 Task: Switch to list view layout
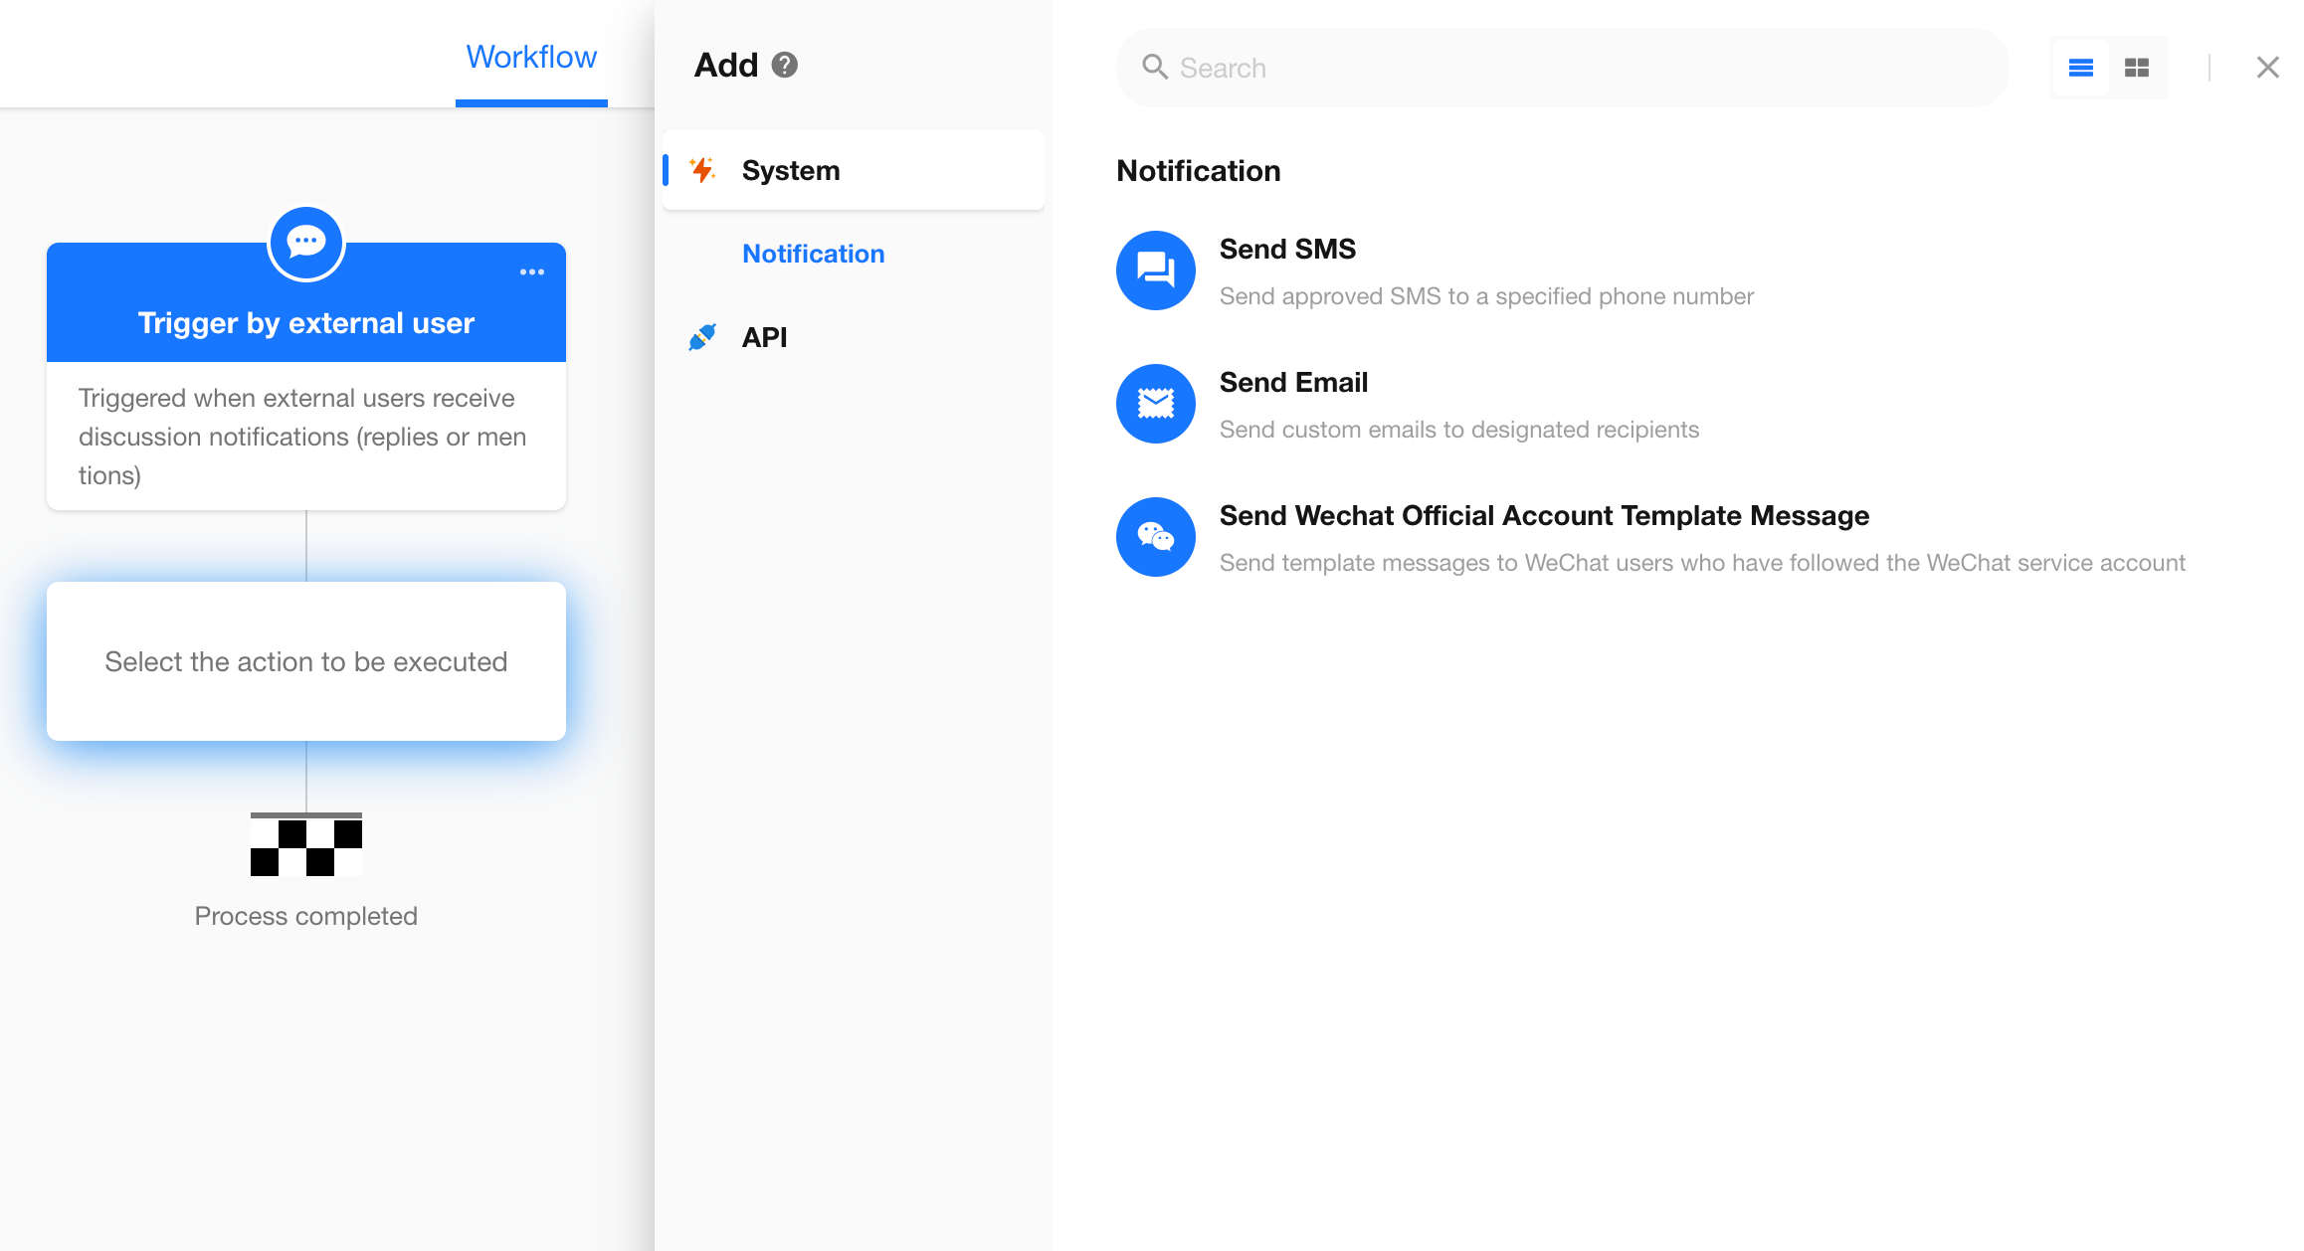point(2080,68)
